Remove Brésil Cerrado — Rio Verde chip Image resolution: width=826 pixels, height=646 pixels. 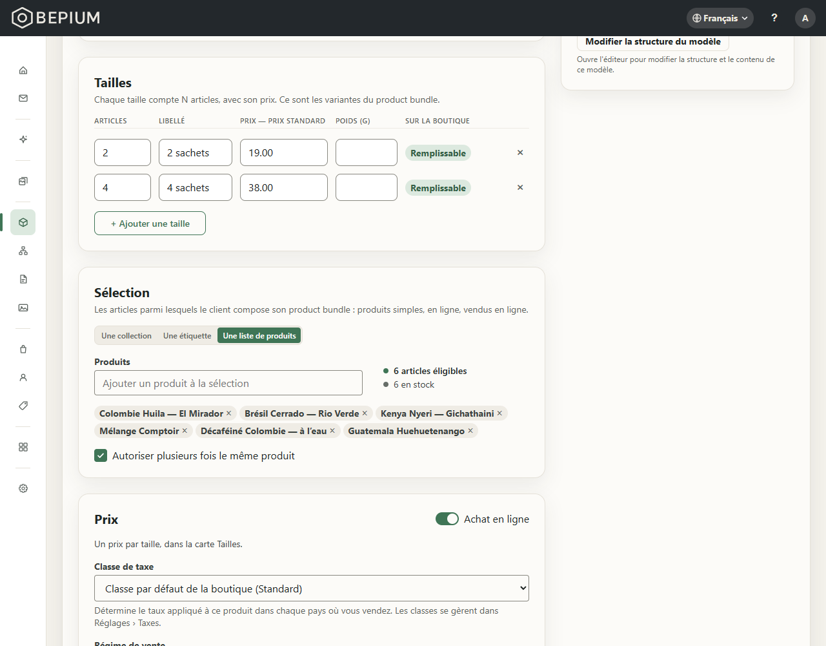[365, 413]
